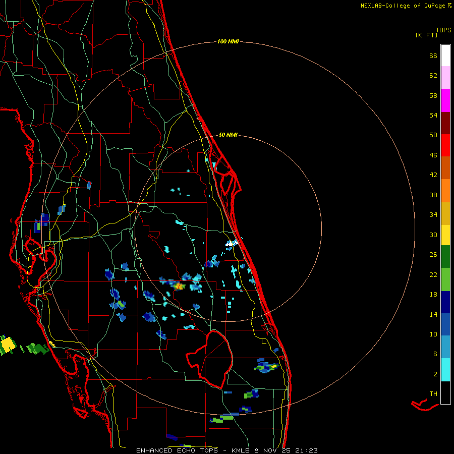The image size is (454, 454).
Task: Click the 54 legend value
Action: click(x=433, y=115)
